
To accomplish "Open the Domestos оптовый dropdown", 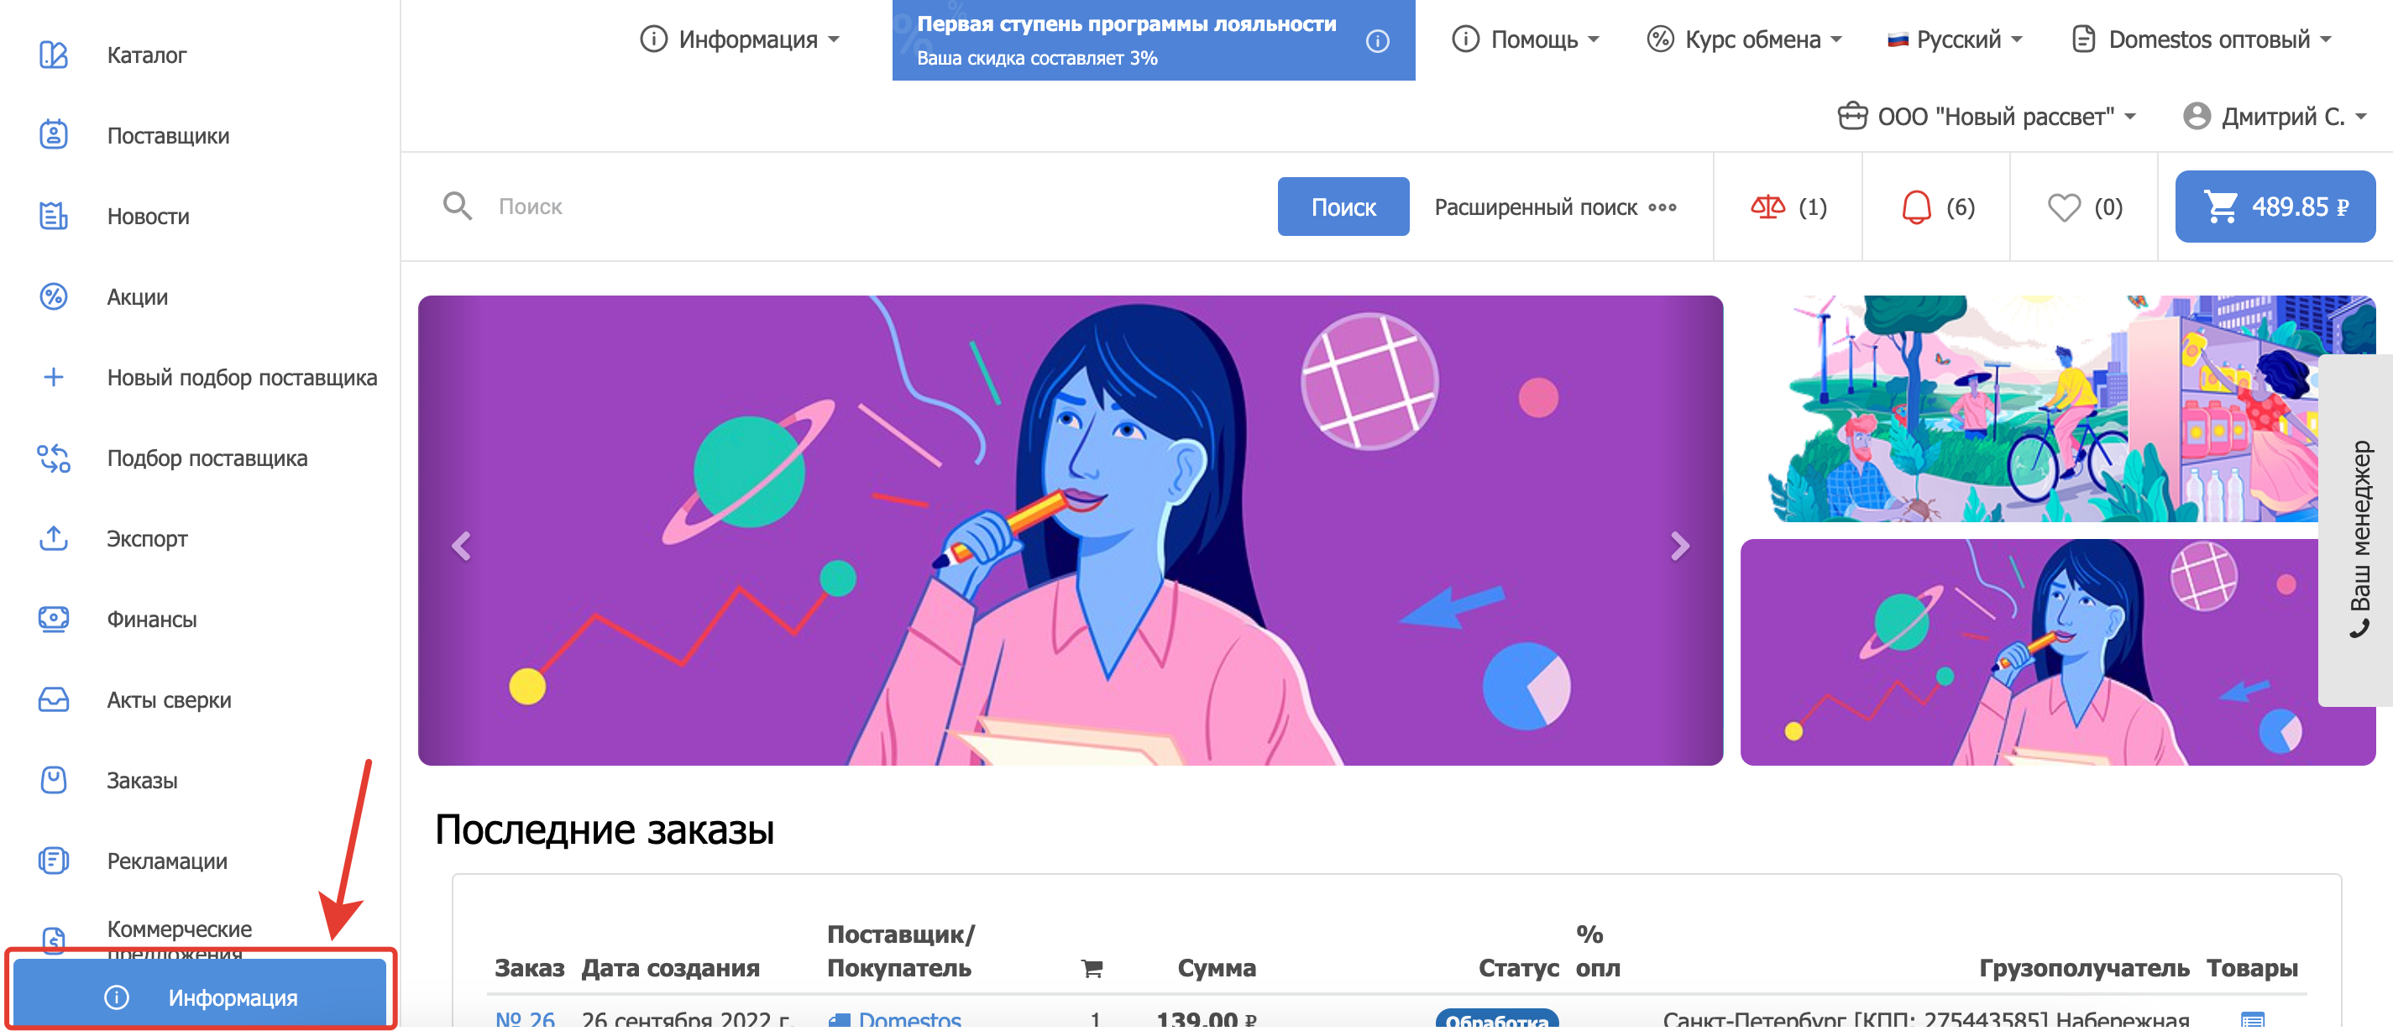I will 2202,40.
